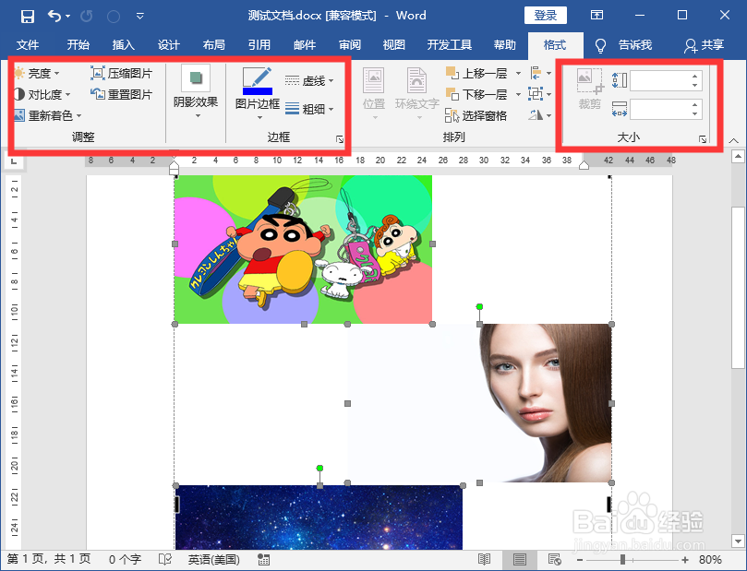Click the 共享 share button

tap(705, 45)
